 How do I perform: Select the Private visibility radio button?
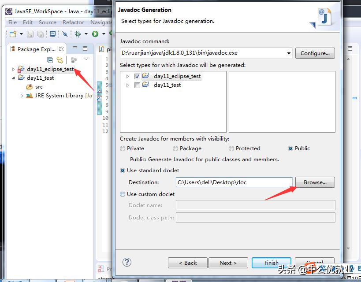coord(122,148)
